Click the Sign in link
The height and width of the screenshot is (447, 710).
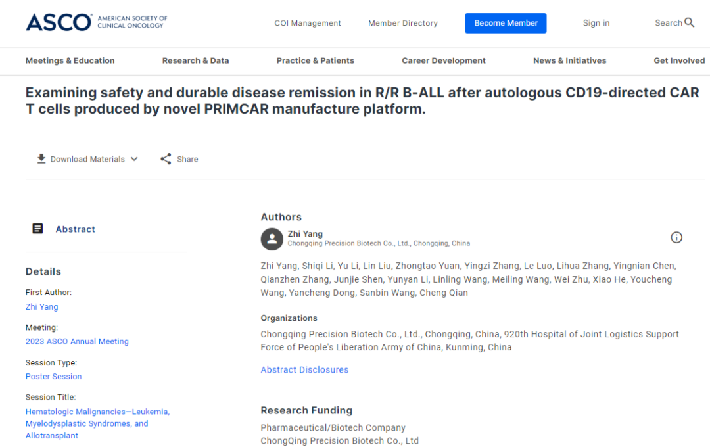coord(596,23)
